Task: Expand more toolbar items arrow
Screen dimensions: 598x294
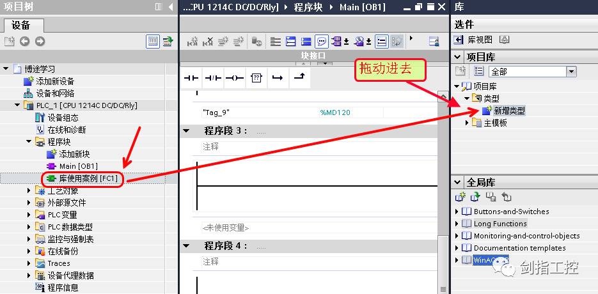Action: click(411, 38)
